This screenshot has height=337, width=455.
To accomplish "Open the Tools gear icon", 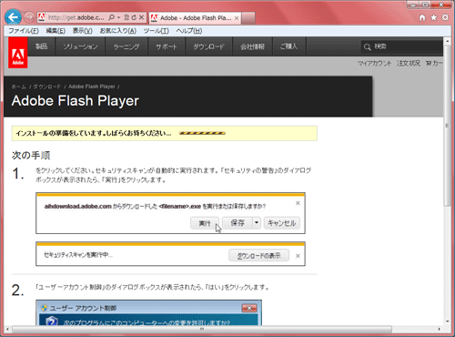I will pyautogui.click(x=445, y=17).
